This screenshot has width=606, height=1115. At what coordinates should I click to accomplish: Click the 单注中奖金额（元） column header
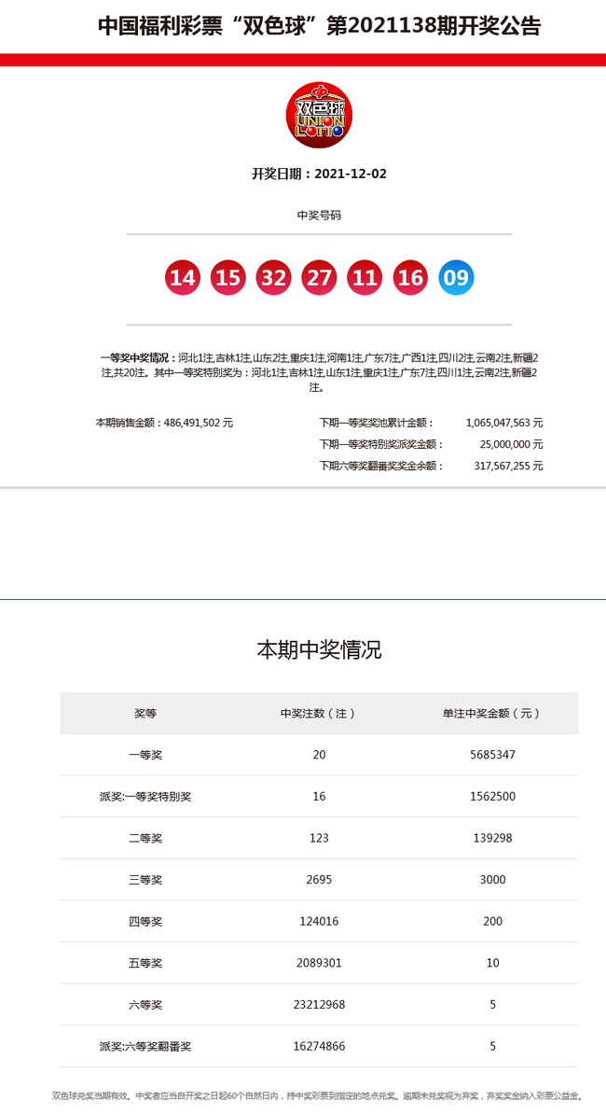491,713
